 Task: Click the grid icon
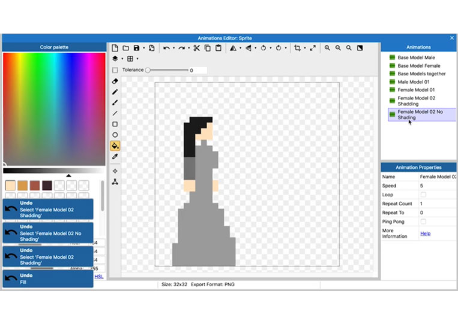tap(130, 59)
